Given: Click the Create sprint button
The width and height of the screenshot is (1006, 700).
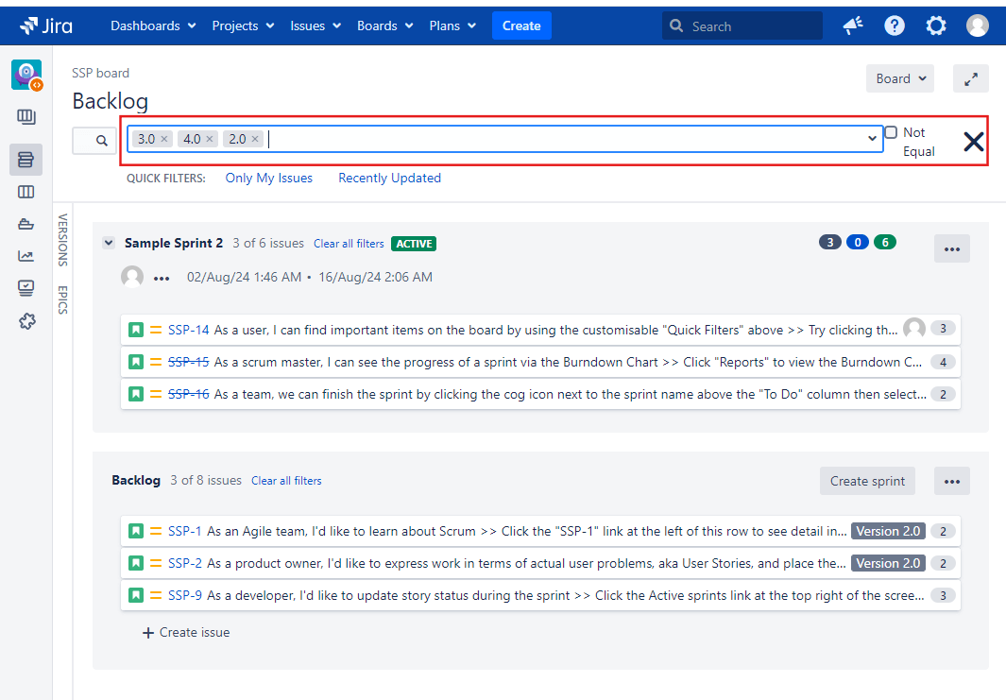Looking at the screenshot, I should [867, 481].
